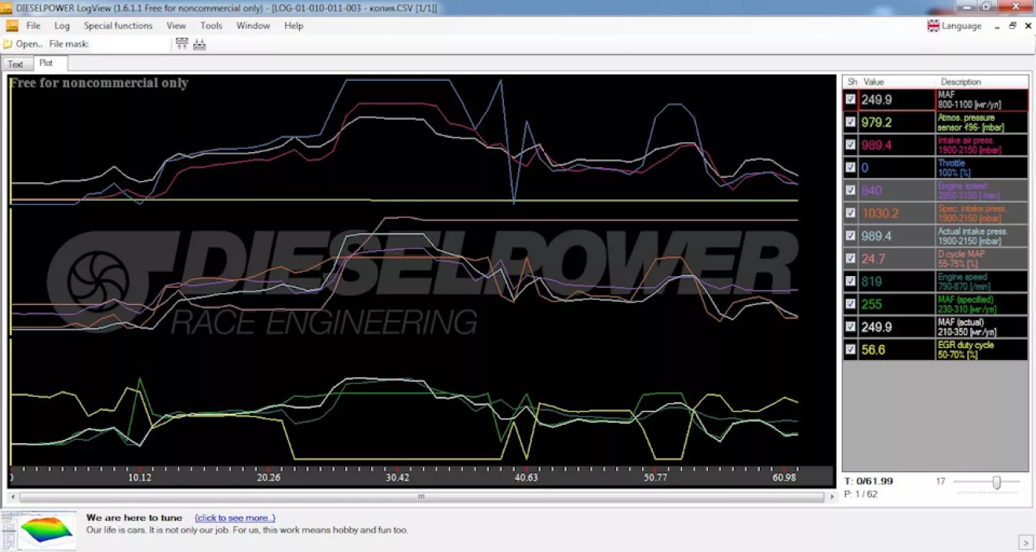Click the 50.77 time axis marker
The height and width of the screenshot is (552, 1036).
click(x=655, y=478)
